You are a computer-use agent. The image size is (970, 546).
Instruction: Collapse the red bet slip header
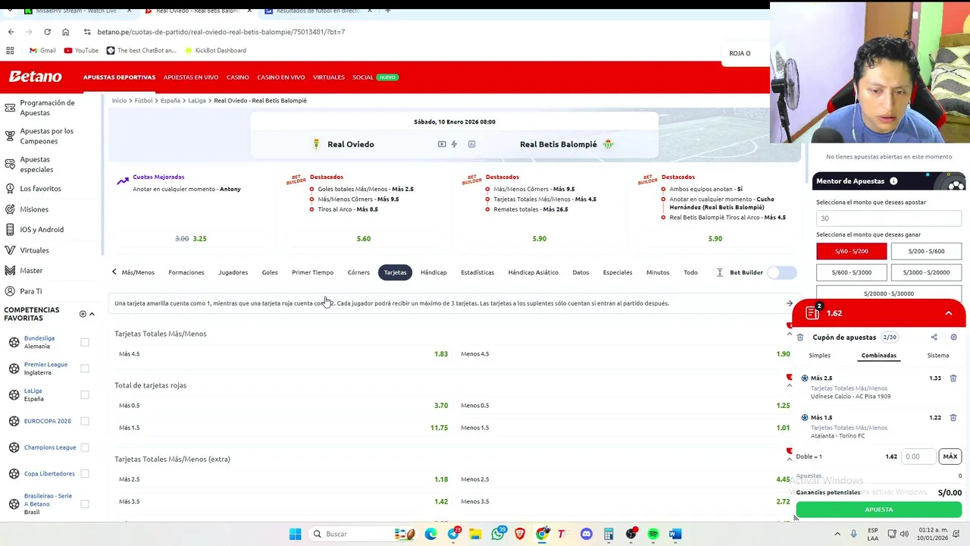(x=948, y=313)
